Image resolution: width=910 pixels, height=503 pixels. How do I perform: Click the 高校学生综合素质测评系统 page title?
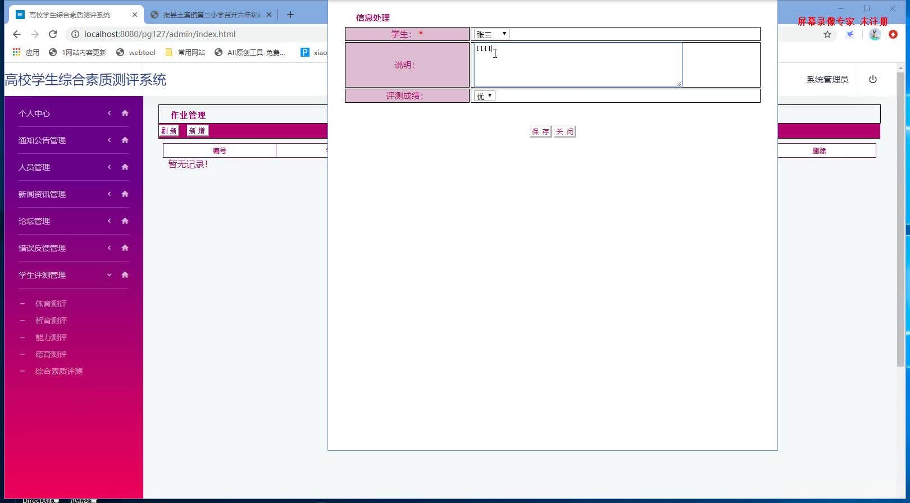(x=85, y=80)
